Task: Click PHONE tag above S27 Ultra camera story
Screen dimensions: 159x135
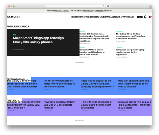Action: pos(82,48)
